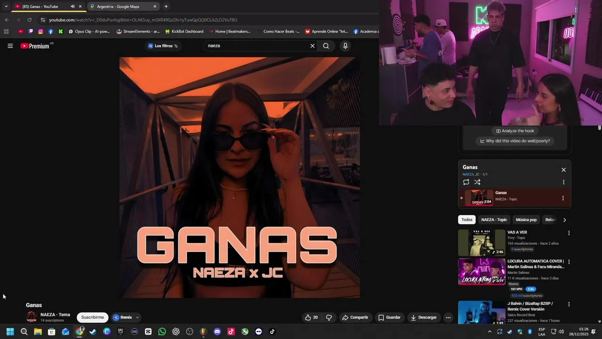Click 'Why did this video do well/poorly?'

515,141
